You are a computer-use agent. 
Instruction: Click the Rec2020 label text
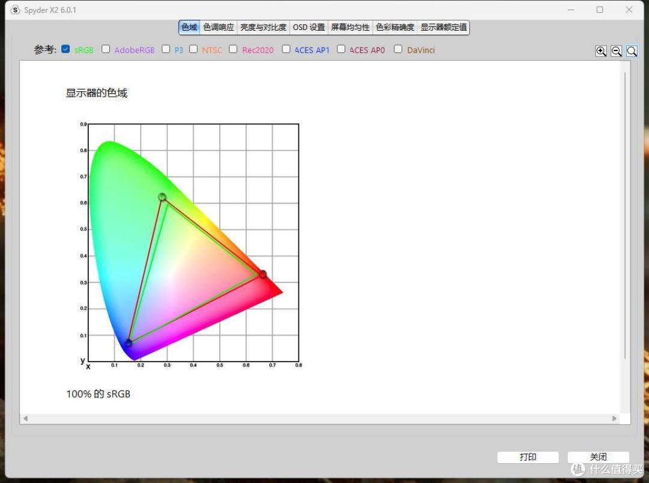click(x=258, y=50)
